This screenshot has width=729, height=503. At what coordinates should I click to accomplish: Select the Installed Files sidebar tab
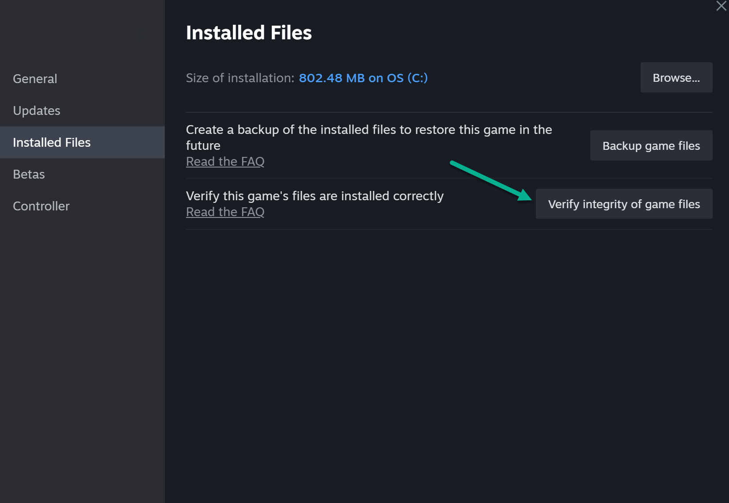click(x=52, y=142)
